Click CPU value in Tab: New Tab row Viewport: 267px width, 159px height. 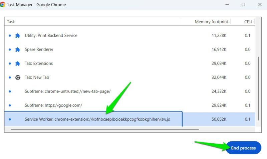[248, 78]
